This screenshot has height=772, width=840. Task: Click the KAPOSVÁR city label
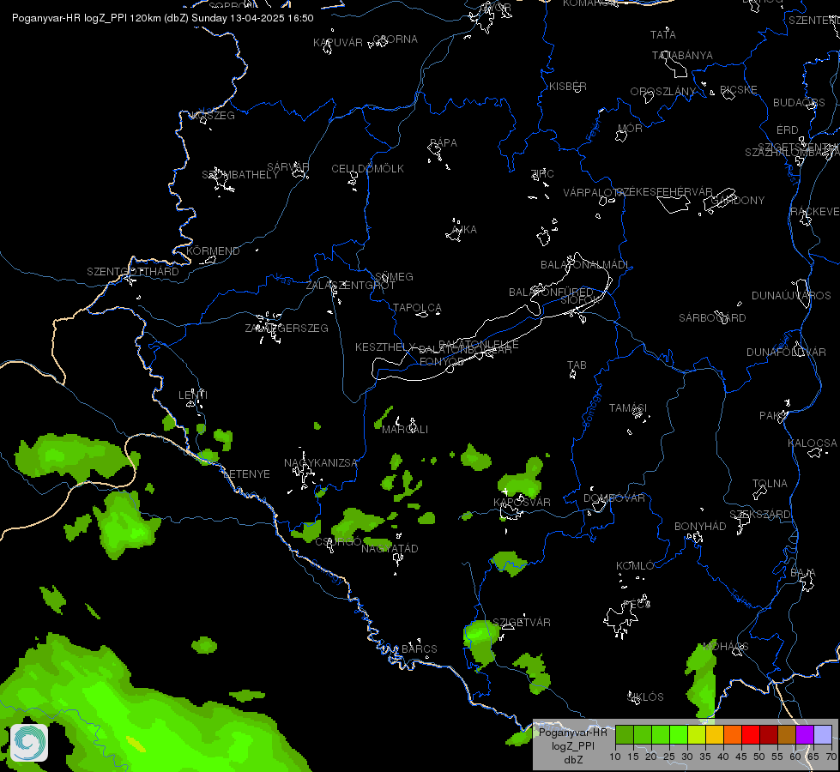point(522,502)
